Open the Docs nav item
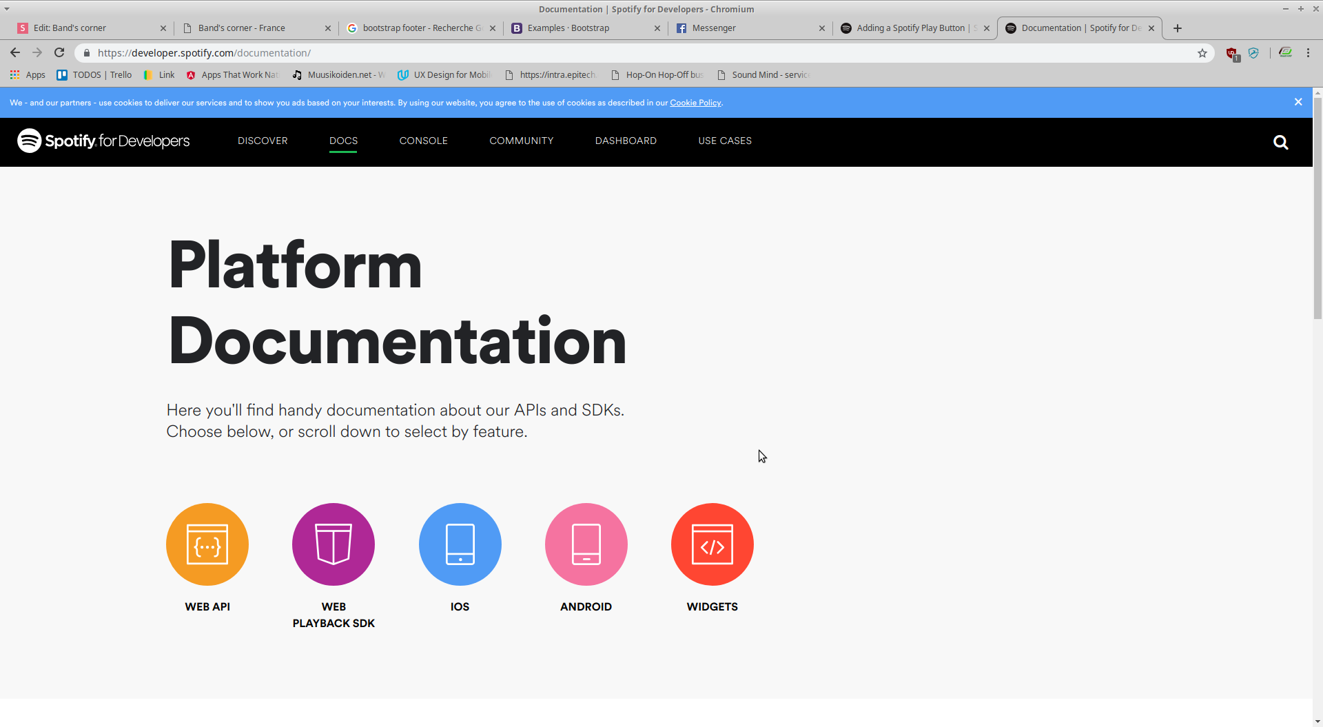The width and height of the screenshot is (1323, 727). [x=343, y=141]
